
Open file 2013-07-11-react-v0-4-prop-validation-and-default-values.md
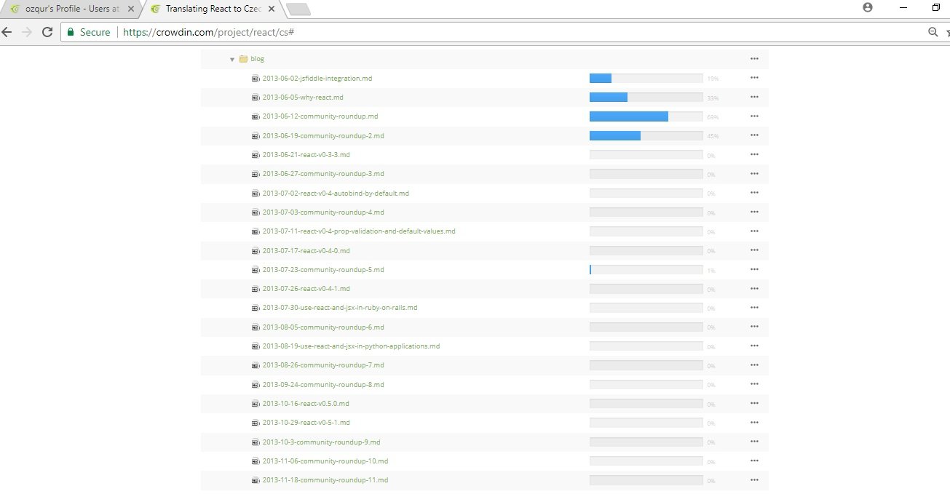359,231
